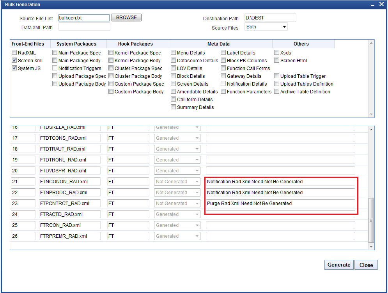
Task: Tick Cluster Package Body
Action: click(111, 76)
